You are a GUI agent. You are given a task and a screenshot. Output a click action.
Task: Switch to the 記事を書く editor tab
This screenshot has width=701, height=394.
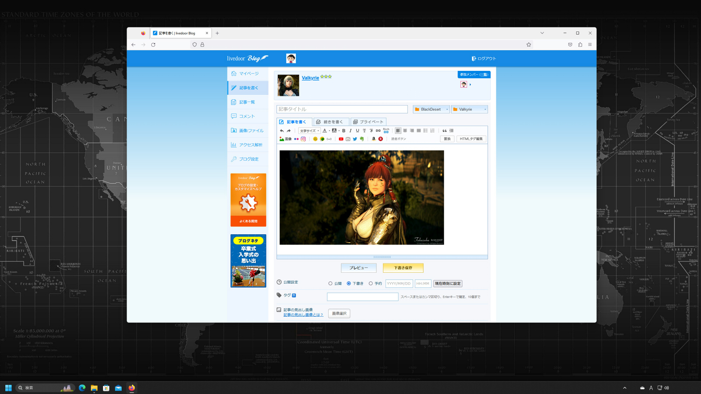(x=294, y=122)
